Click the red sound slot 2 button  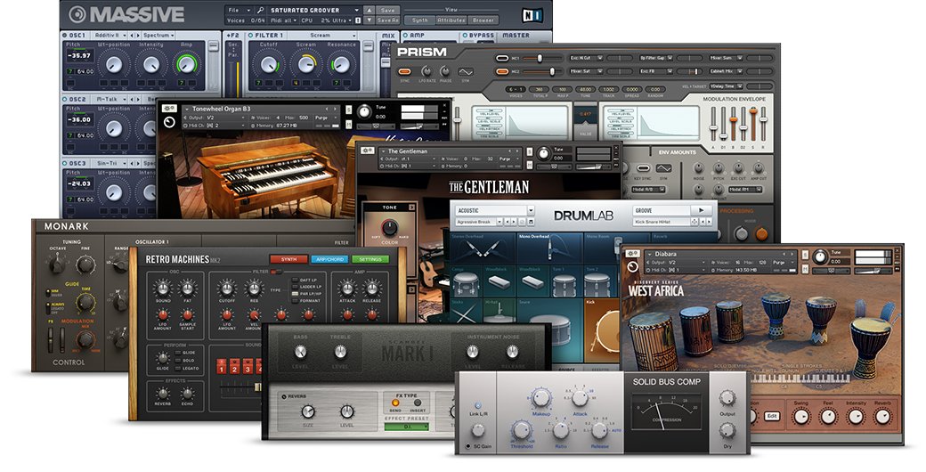pos(234,366)
